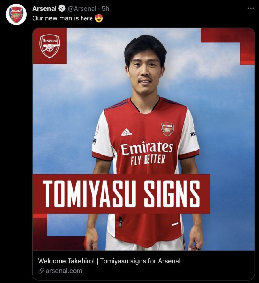Open the Arsenal display name link
The image size is (259, 283).
coord(44,8)
